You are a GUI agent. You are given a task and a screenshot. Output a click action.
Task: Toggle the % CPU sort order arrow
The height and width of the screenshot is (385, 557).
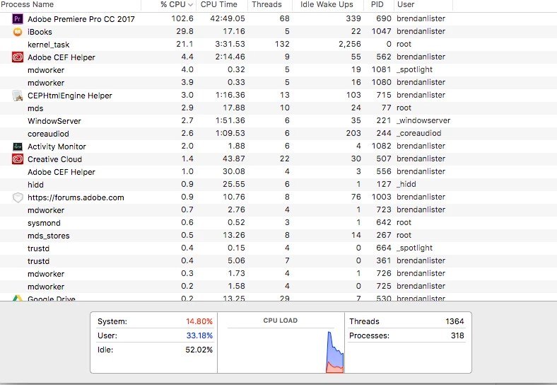190,5
